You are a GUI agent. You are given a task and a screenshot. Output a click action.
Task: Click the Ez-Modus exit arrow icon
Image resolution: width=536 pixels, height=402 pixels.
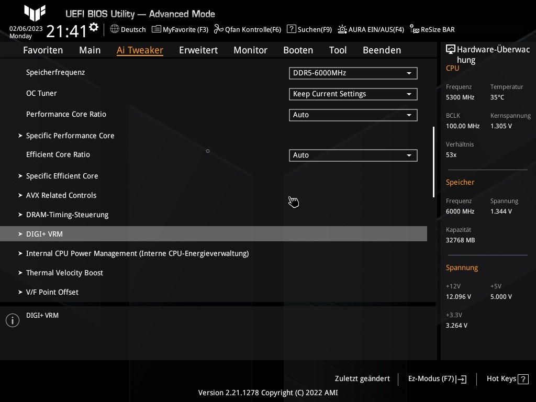coord(461,379)
